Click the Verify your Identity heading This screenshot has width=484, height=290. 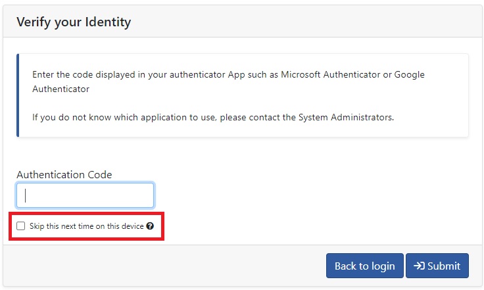(x=74, y=22)
